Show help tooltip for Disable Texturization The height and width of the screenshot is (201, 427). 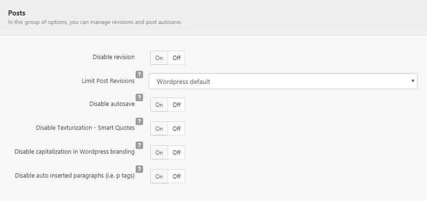(x=139, y=121)
